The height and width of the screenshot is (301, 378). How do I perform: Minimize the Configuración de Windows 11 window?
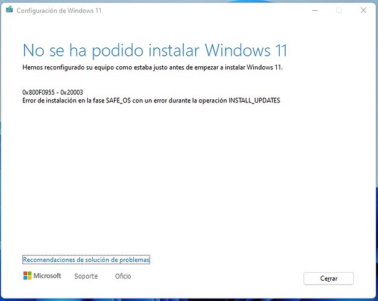pyautogui.click(x=315, y=10)
